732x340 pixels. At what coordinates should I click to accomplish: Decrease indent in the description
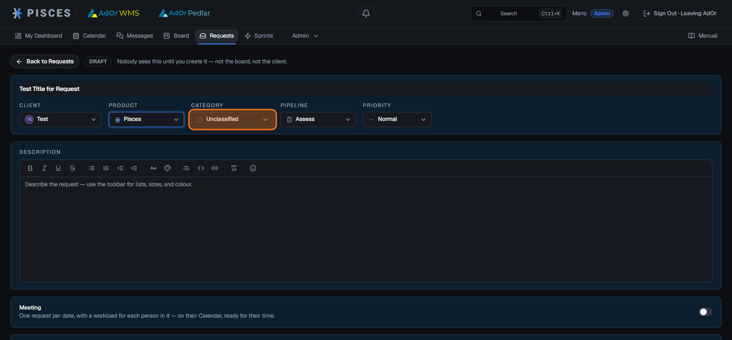click(134, 168)
